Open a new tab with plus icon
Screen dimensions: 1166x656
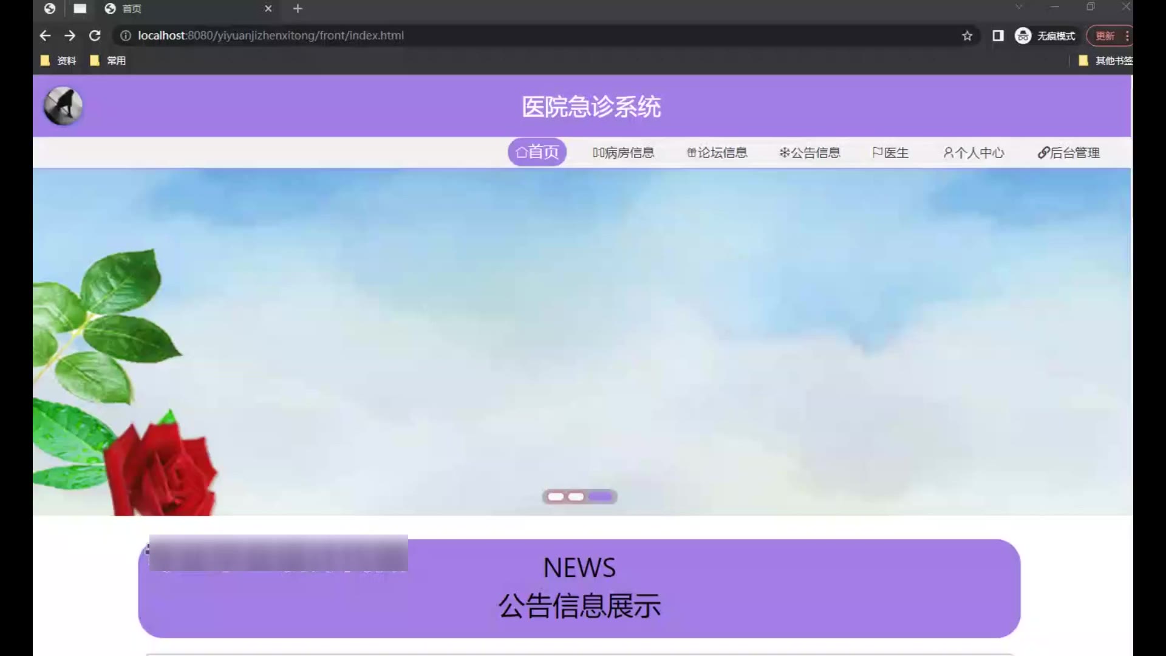[298, 9]
